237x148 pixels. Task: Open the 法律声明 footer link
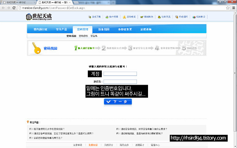click(x=78, y=145)
